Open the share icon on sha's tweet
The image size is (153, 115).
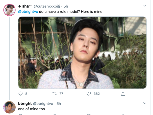(123, 94)
